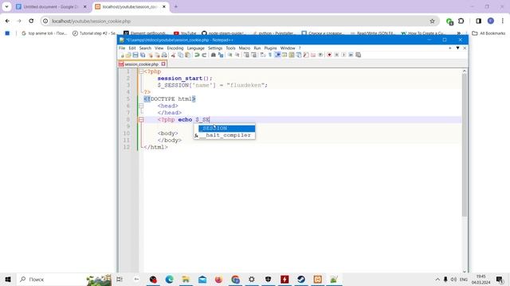Open Steam from the taskbar

pyautogui.click(x=301, y=279)
